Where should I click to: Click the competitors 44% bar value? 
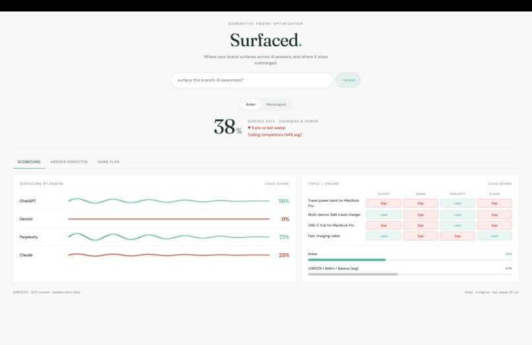tap(509, 268)
